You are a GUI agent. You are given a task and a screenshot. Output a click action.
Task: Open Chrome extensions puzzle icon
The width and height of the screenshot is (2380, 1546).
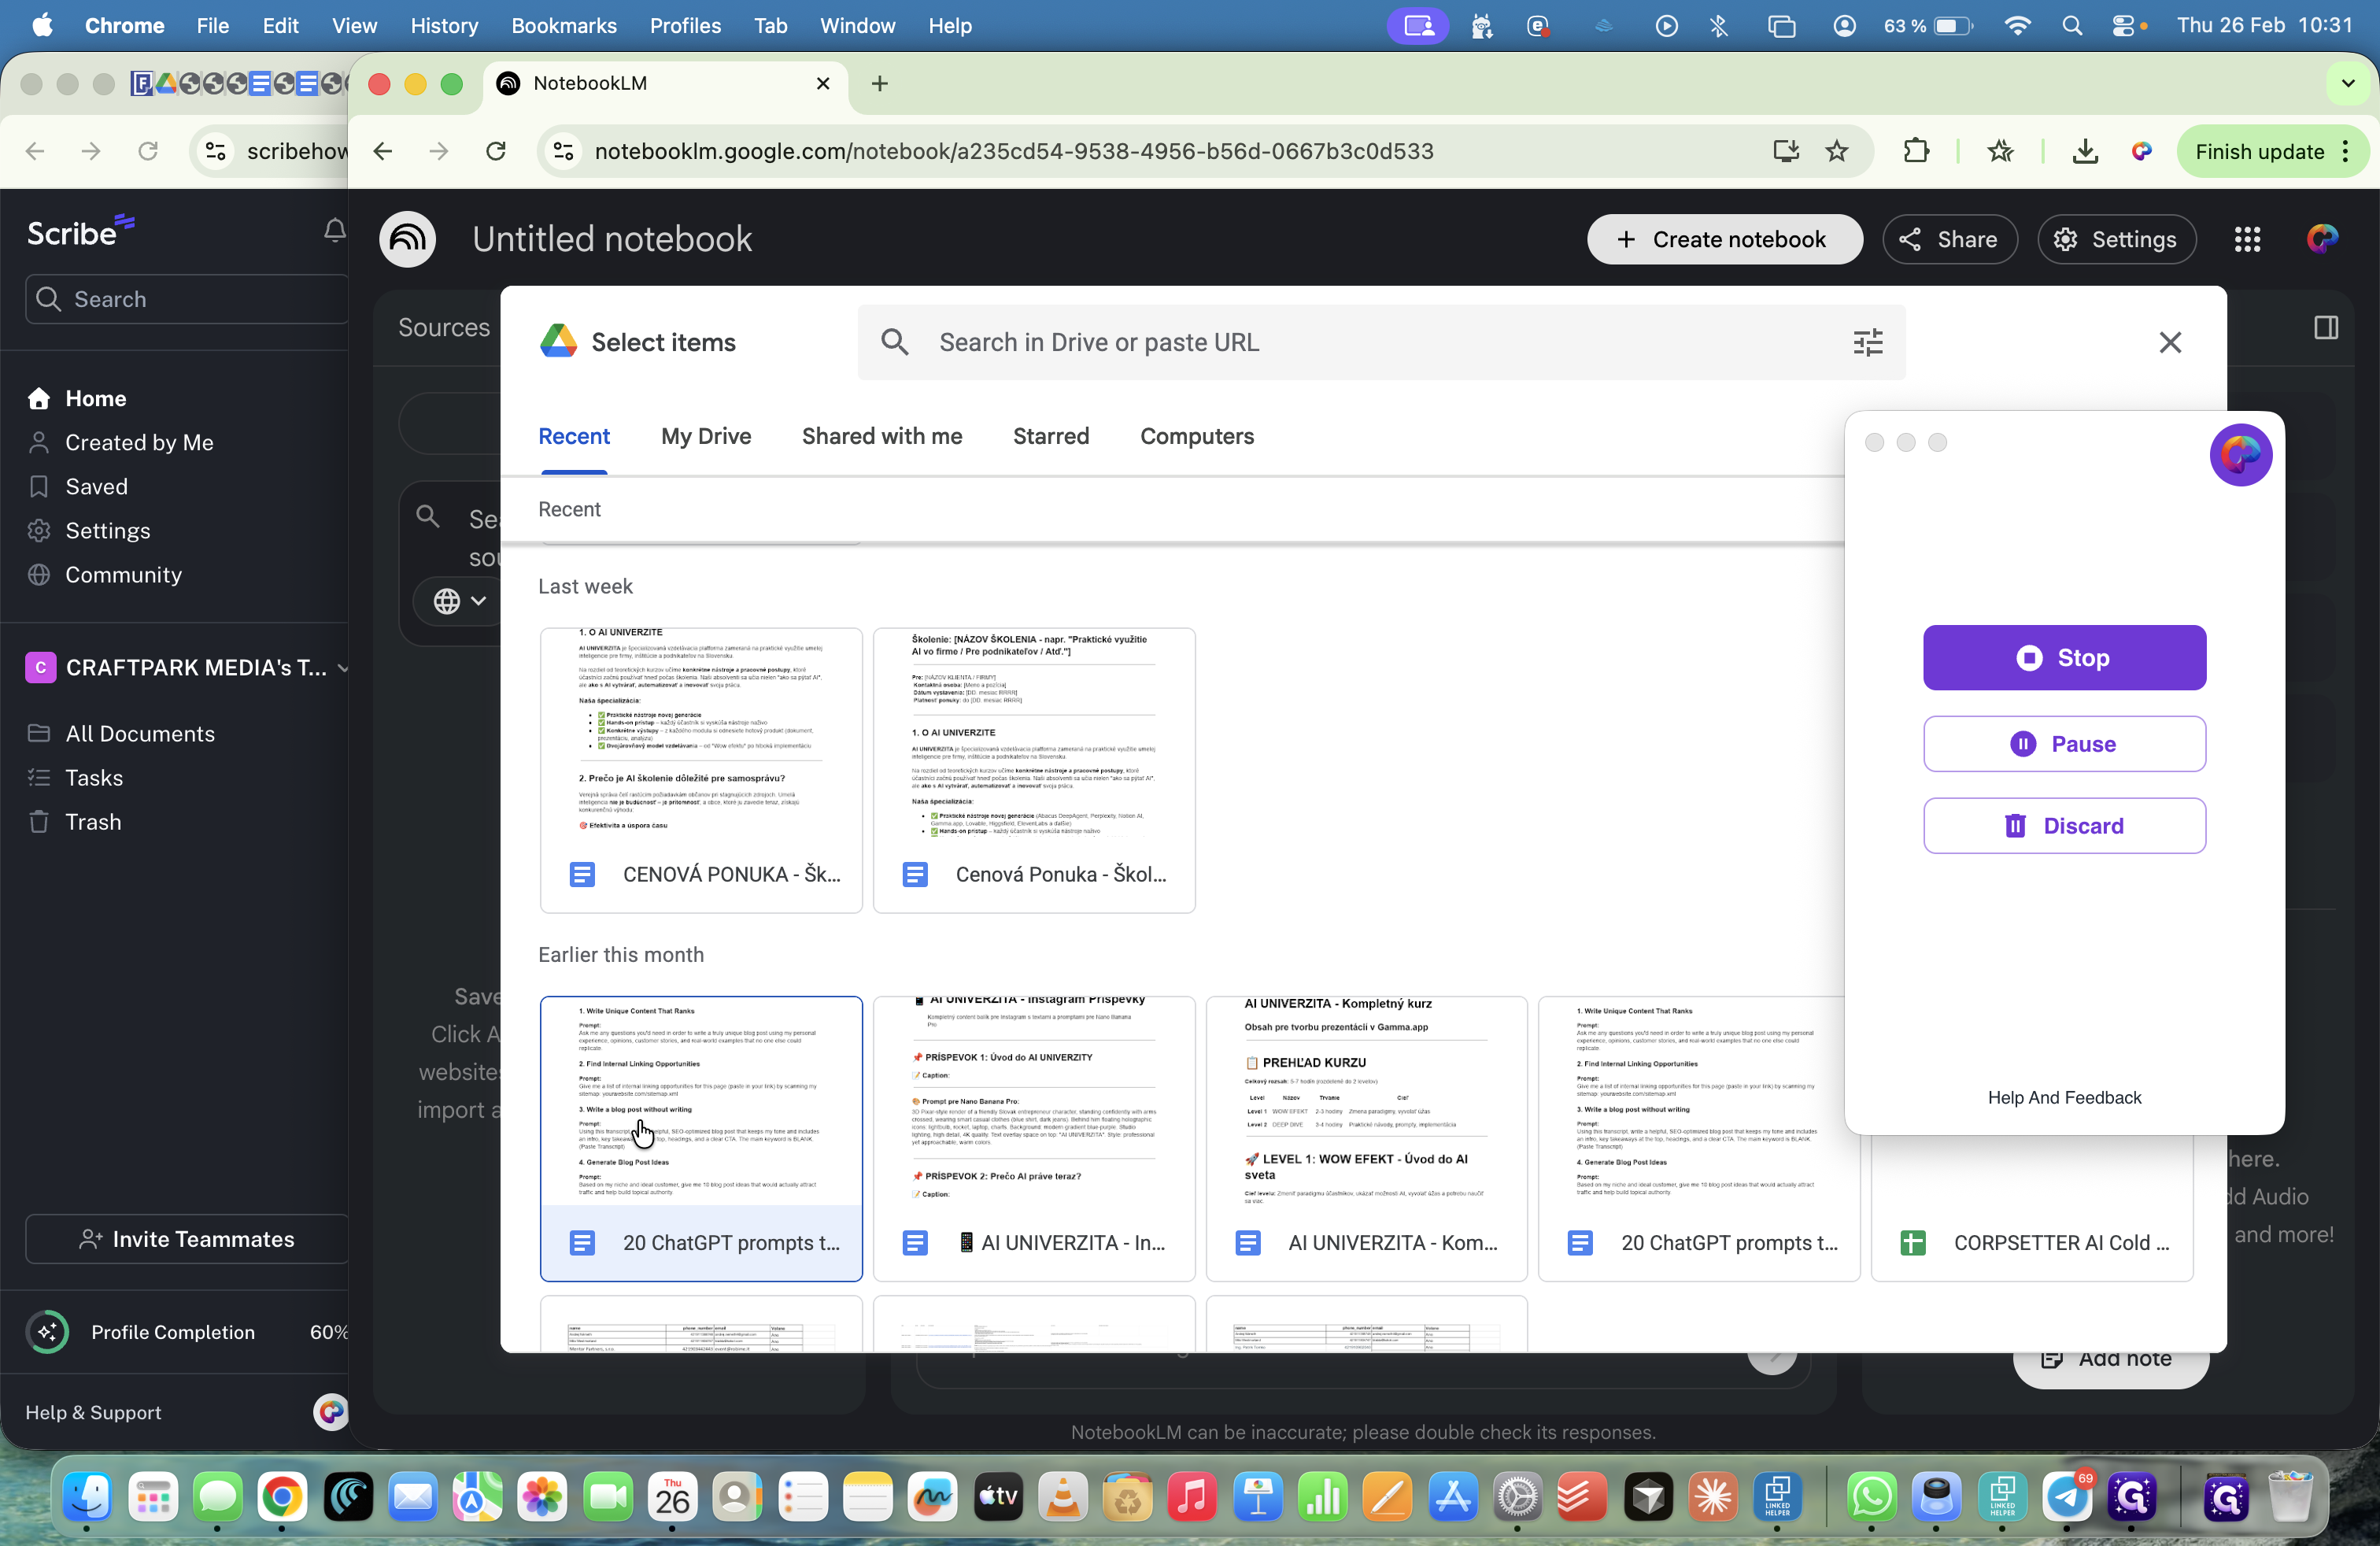1915,151
